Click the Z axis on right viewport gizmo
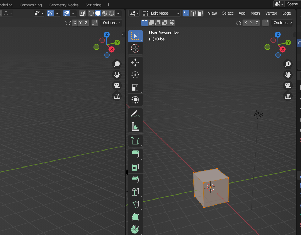301x235 pixels. coord(278,34)
